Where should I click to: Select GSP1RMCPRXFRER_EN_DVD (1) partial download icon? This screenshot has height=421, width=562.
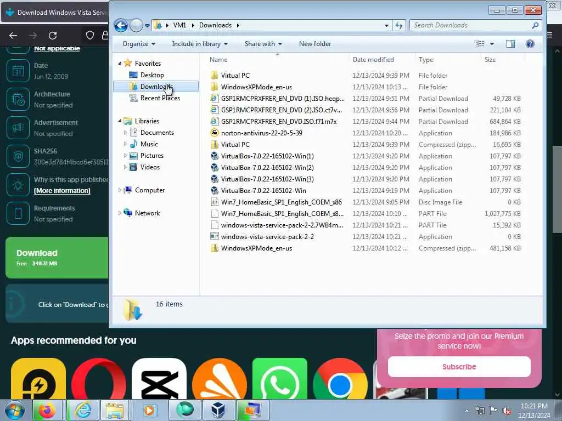click(x=215, y=99)
